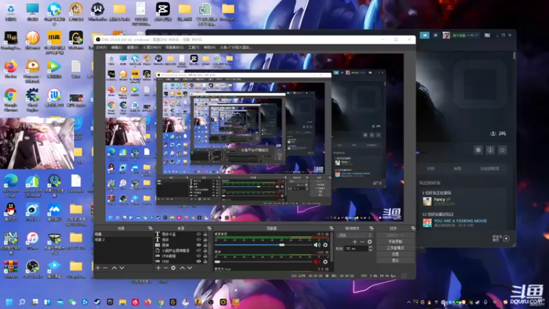Click 退出 exit button in Controls
This screenshot has width=549, height=309.
pyautogui.click(x=395, y=260)
